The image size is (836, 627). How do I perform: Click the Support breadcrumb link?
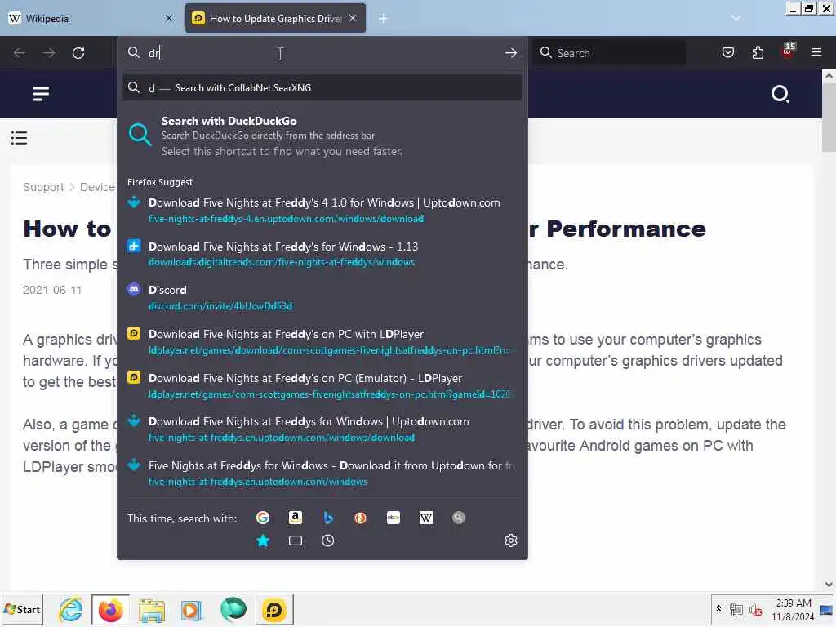[43, 187]
